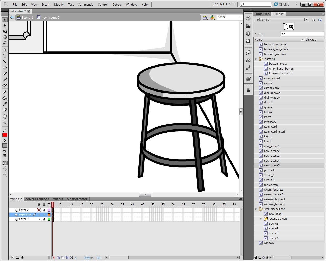
Task: Open the Transform panel icon in dock
Action: [x=248, y=41]
